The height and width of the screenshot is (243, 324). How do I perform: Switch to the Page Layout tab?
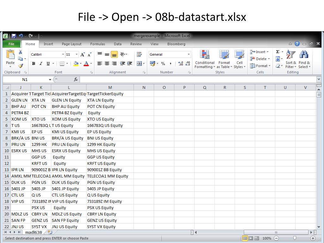click(72, 44)
